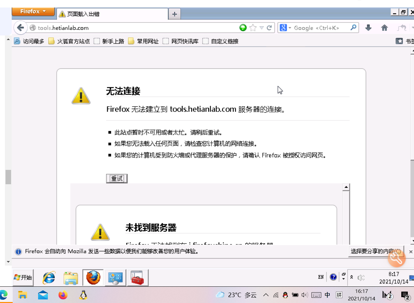Click 选择要分享的内容 button
Screen dimensions: 414x303
pyautogui.click(x=376, y=252)
